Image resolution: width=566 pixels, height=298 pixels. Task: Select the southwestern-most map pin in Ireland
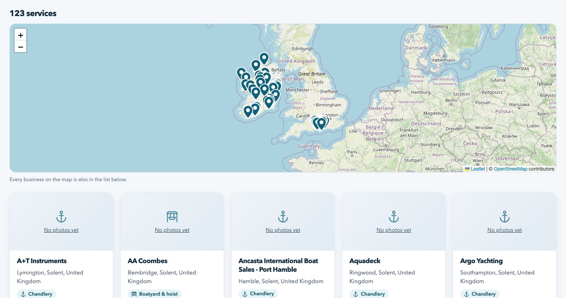coord(248,112)
